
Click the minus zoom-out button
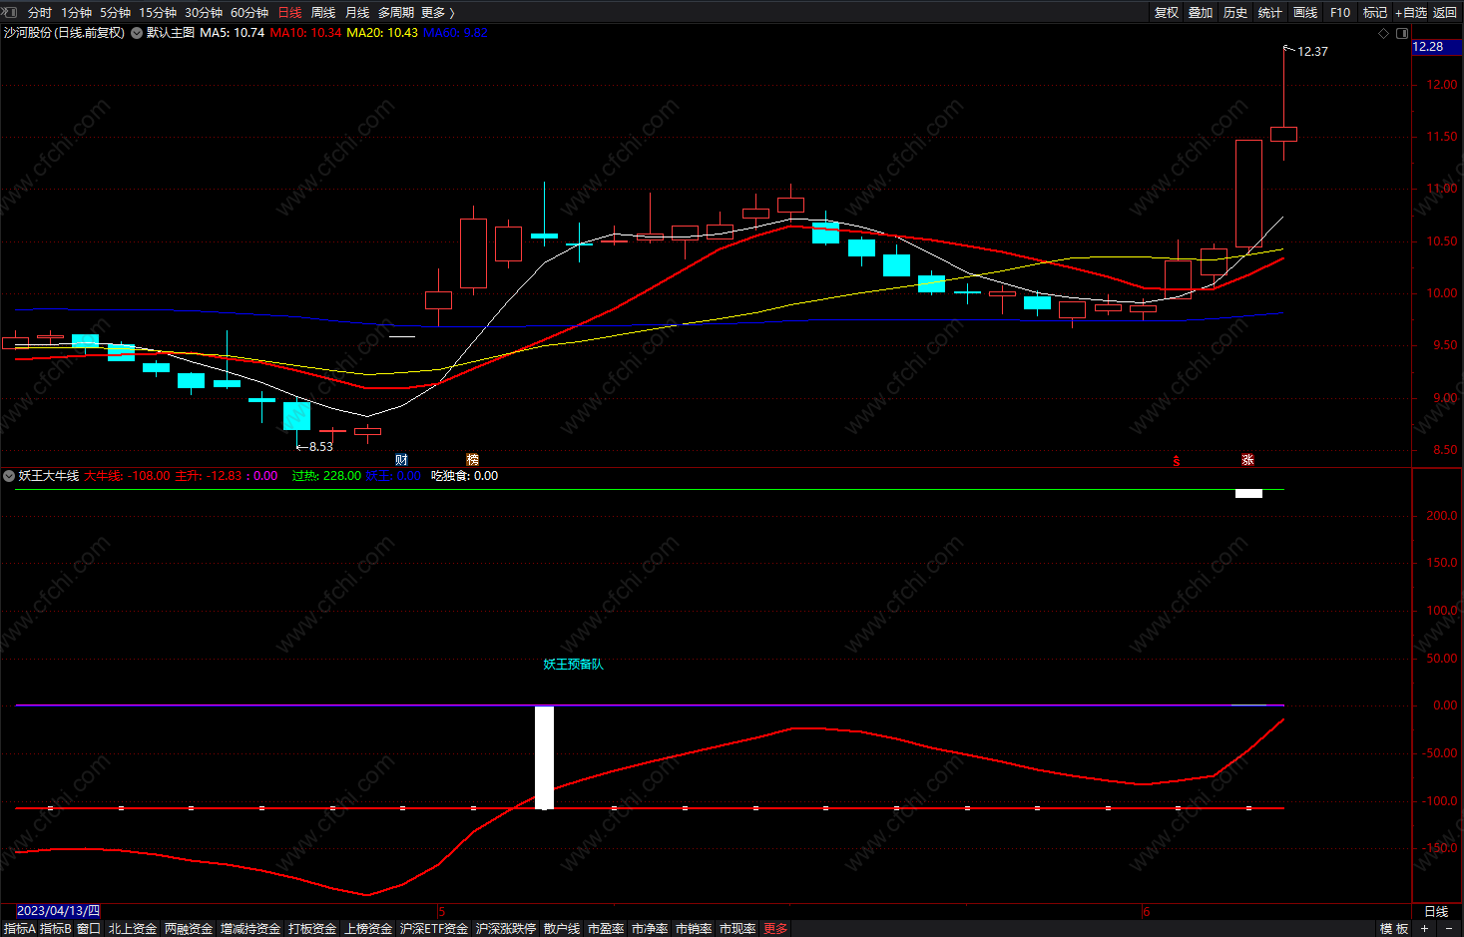(x=1450, y=929)
